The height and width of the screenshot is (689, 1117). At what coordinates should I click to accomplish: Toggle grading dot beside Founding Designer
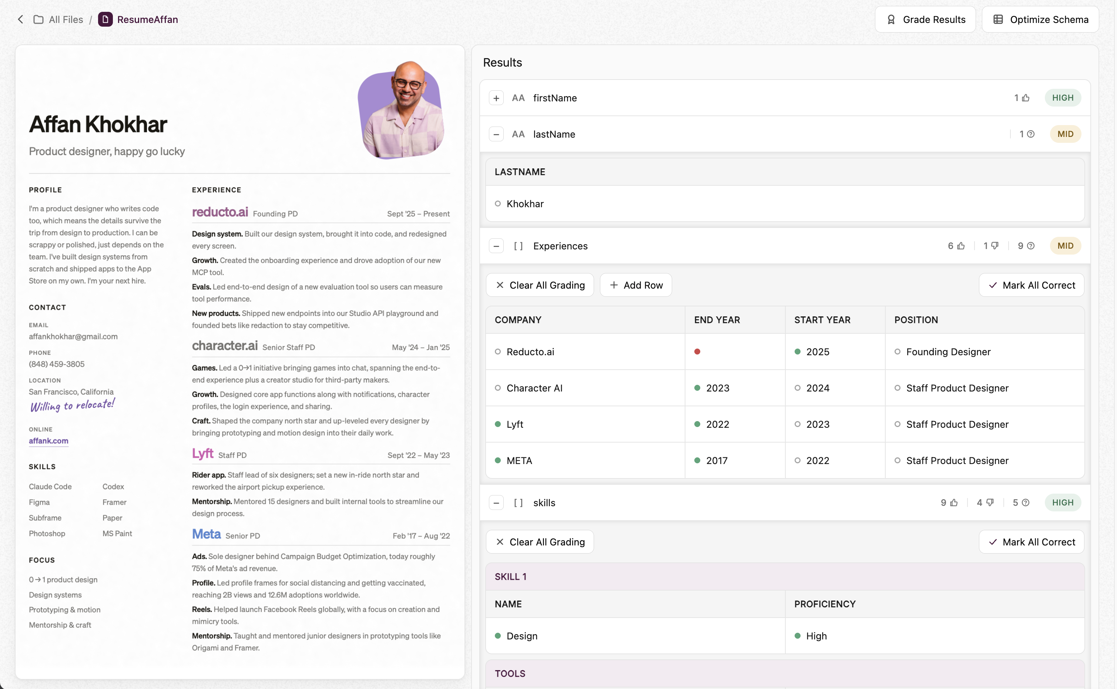(x=897, y=351)
